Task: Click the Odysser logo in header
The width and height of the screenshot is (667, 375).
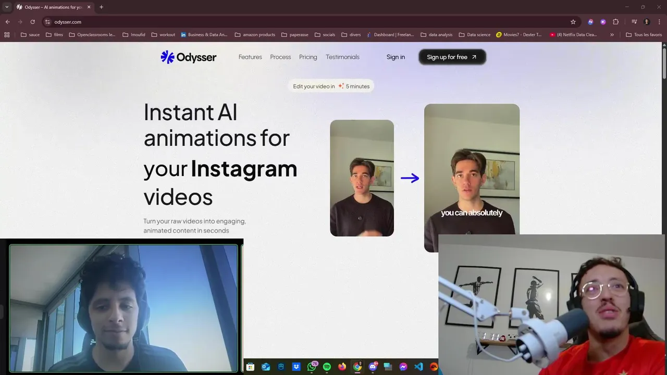Action: tap(188, 57)
